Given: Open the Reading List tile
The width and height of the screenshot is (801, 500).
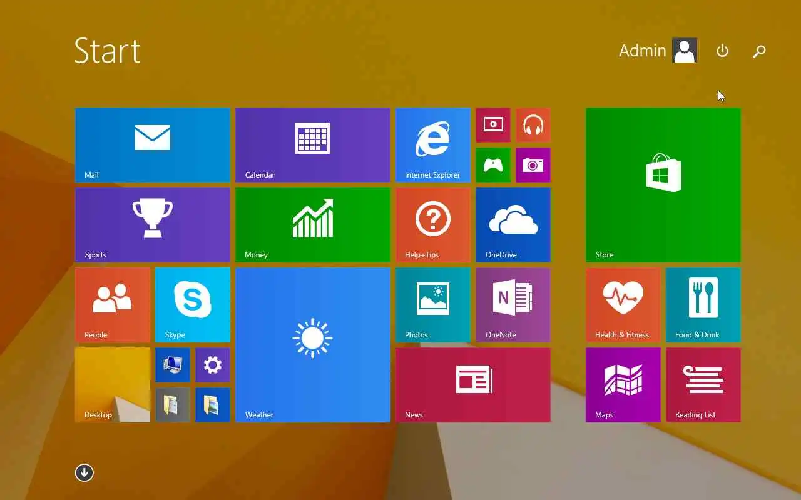Looking at the screenshot, I should point(703,385).
